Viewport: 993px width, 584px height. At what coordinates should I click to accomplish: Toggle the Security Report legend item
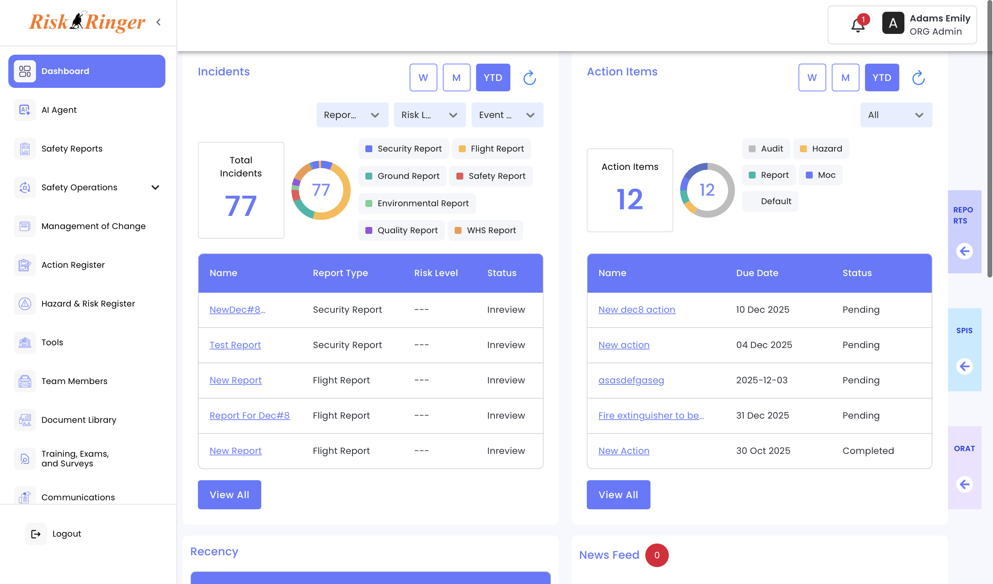[403, 148]
